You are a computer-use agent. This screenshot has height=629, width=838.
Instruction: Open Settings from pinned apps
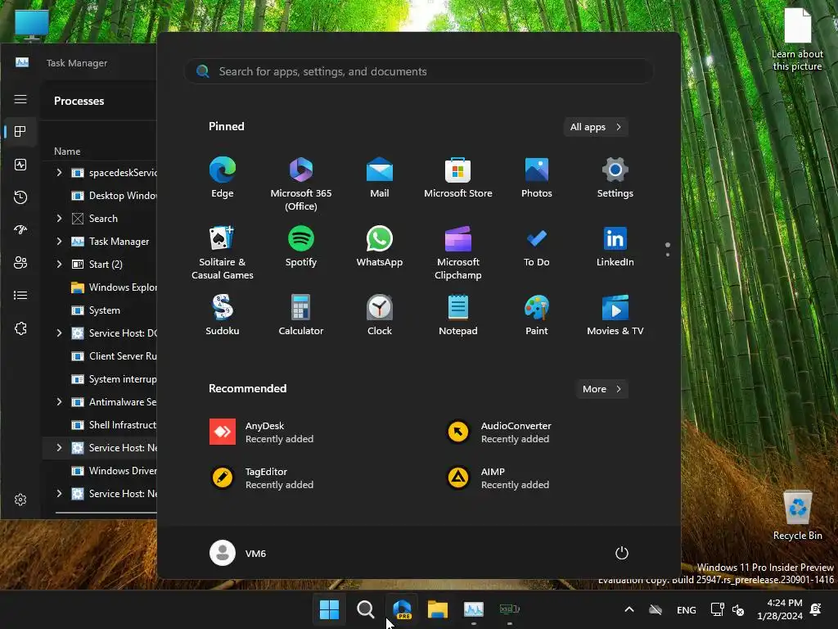click(x=615, y=178)
